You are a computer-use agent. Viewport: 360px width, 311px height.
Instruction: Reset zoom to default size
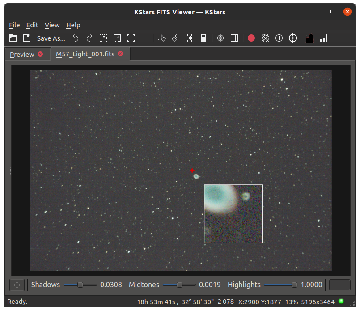click(x=131, y=38)
